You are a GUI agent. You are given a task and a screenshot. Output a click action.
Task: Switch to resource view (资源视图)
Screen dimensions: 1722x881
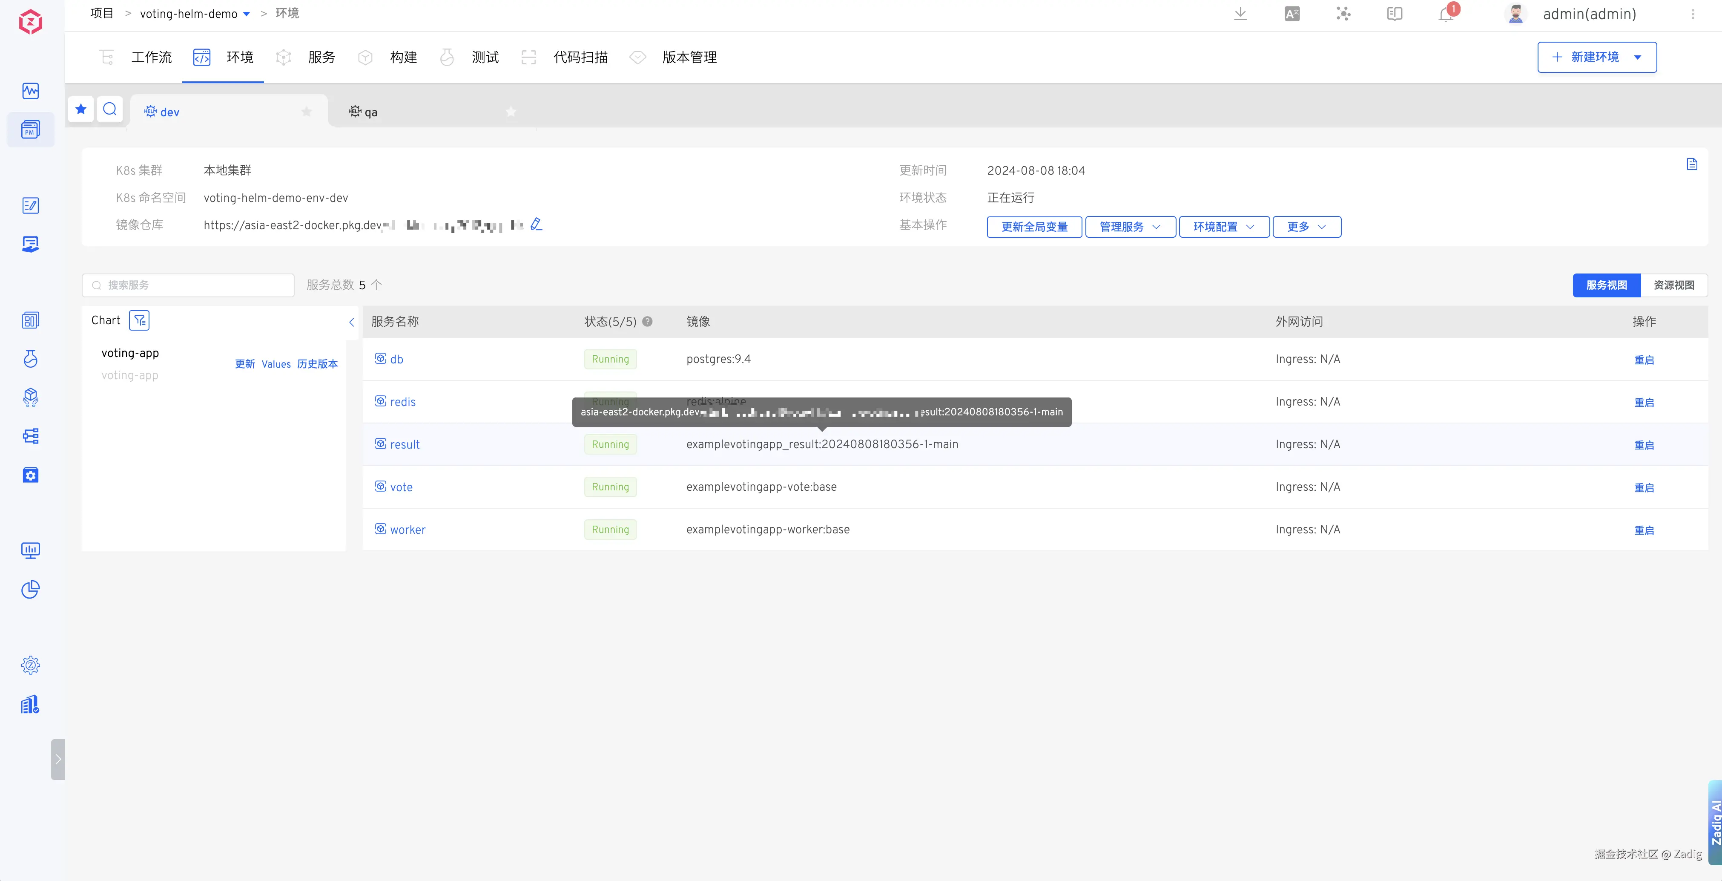click(x=1673, y=285)
